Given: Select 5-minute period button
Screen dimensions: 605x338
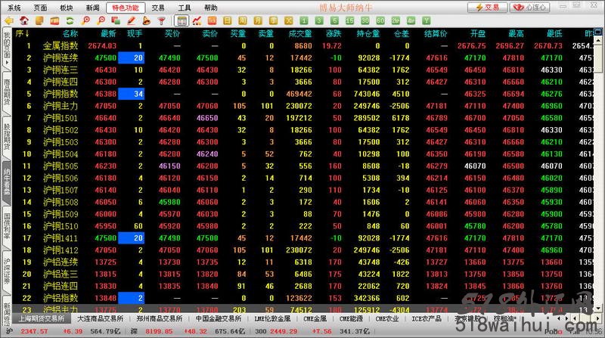Looking at the screenshot, I should coord(334,21).
